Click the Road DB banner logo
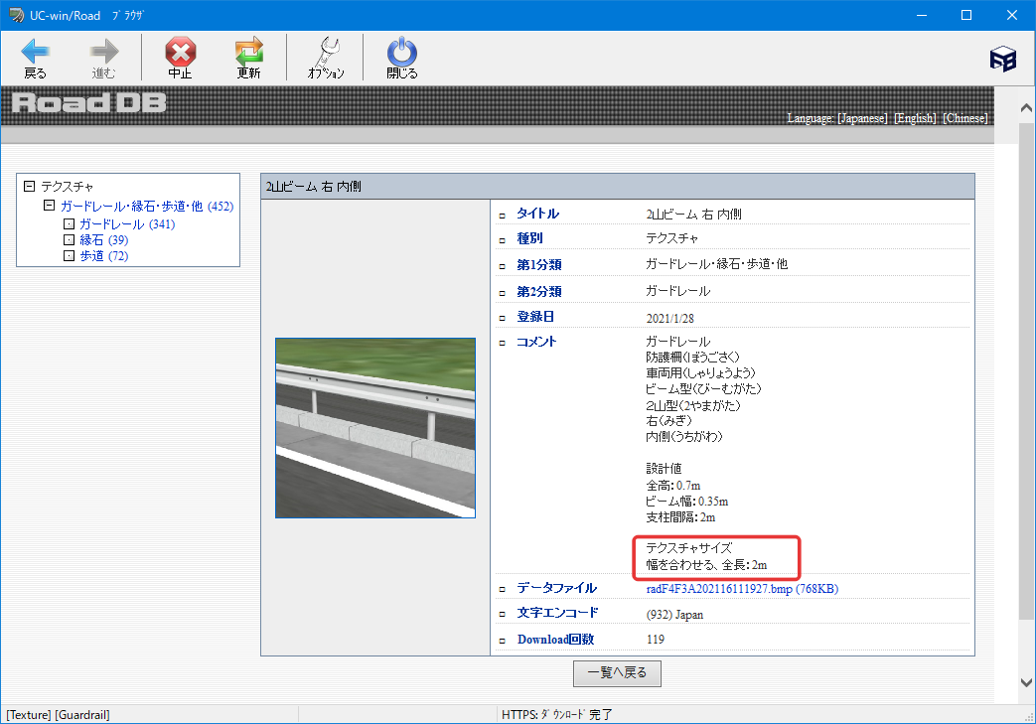 click(89, 103)
